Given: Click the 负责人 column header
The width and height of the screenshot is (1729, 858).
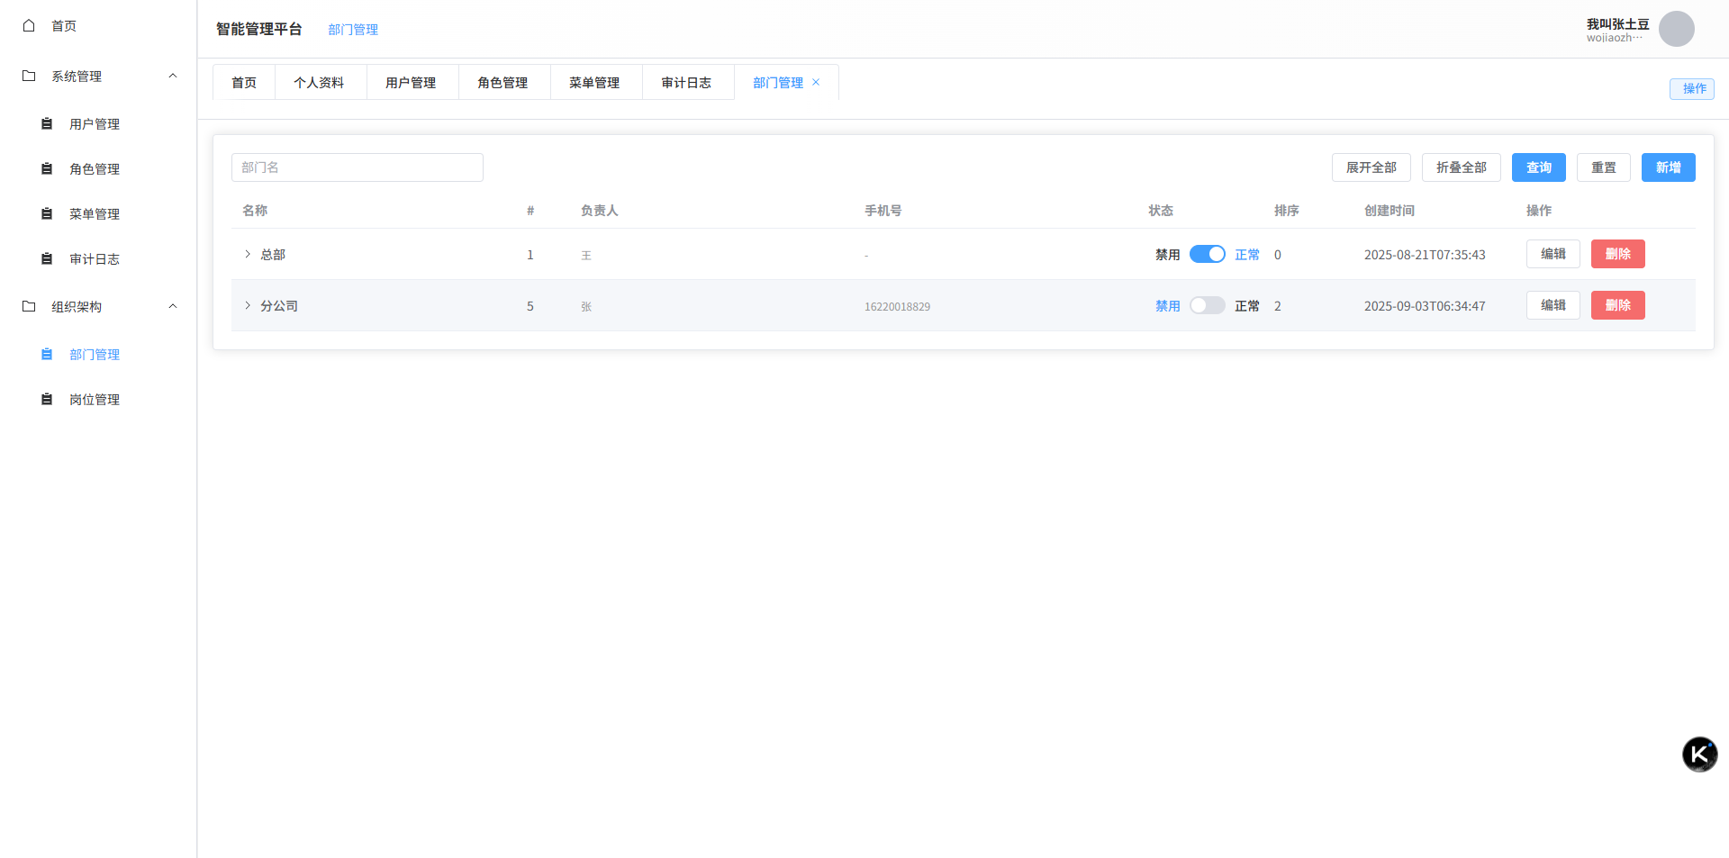Looking at the screenshot, I should click(600, 210).
